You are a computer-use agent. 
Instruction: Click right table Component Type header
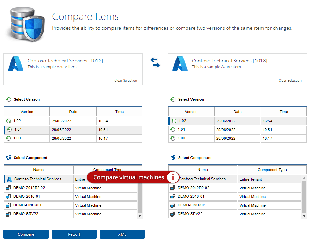point(272,170)
